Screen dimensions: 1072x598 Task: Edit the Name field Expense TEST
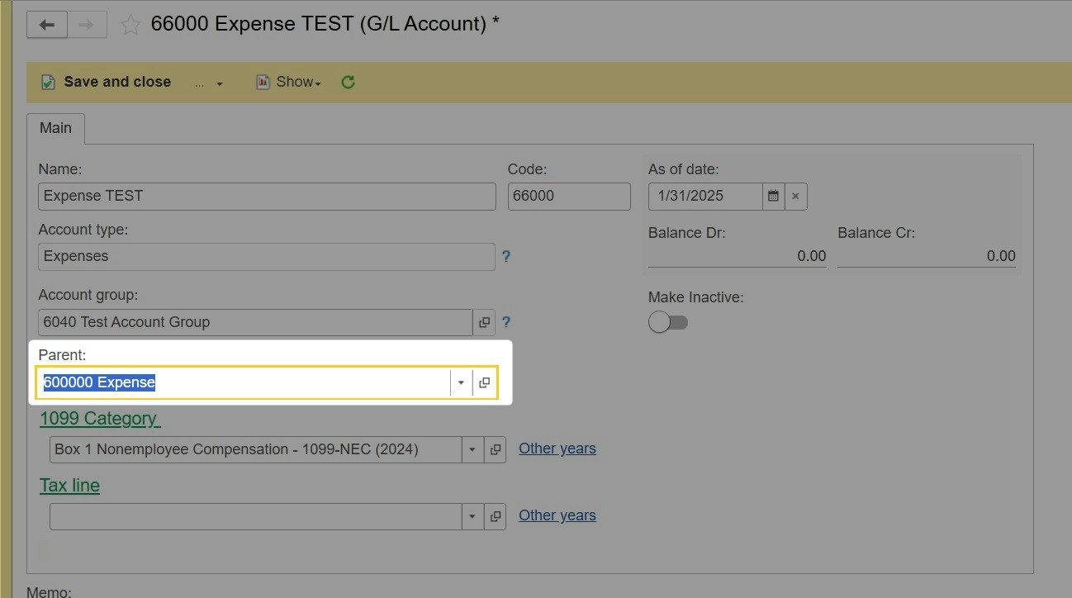coord(267,197)
